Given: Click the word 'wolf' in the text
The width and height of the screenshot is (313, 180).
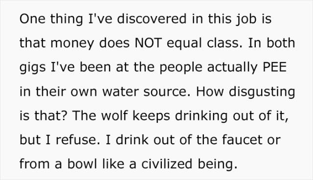Looking at the screenshot, I should tap(114, 115).
